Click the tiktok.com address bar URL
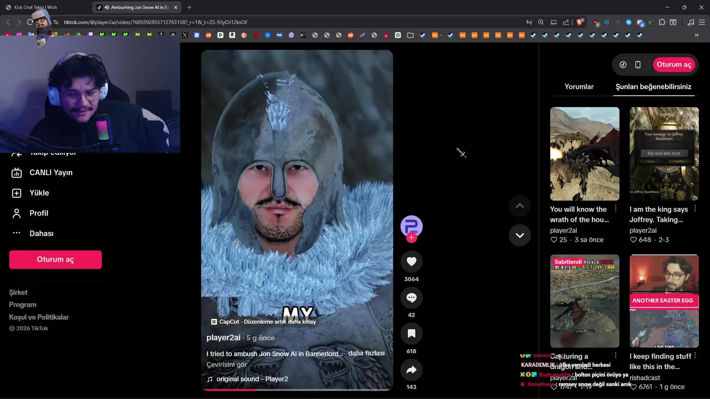710x399 pixels. click(x=155, y=22)
